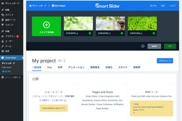The height and width of the screenshot is (121, 182).
Task: Click the eye preview icon near BACK
Action: coord(143,46)
